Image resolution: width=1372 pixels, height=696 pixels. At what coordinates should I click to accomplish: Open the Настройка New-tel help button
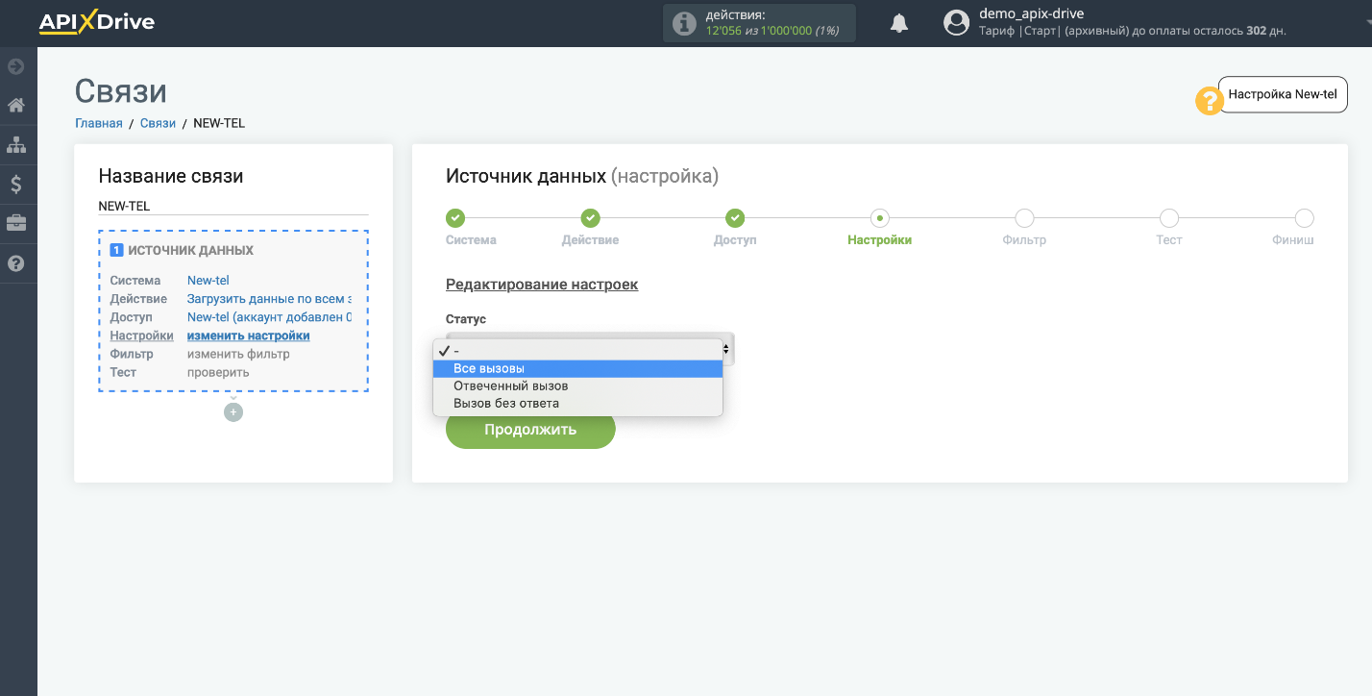[x=1283, y=94]
